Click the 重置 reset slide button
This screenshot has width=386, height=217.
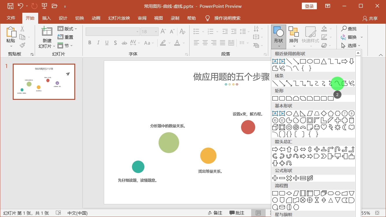[x=65, y=37]
